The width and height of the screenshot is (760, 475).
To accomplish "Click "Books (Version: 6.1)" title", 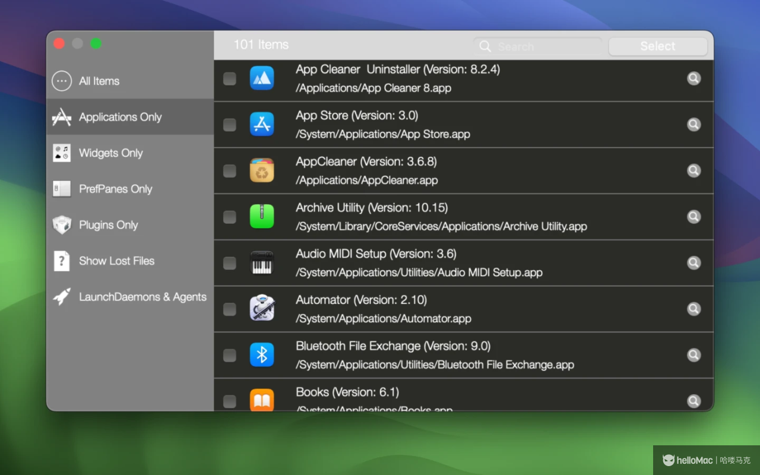I will (347, 392).
